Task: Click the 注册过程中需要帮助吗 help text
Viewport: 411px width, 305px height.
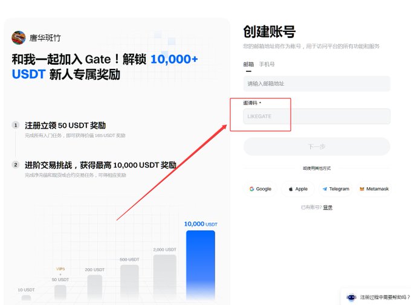Action: pos(384,297)
